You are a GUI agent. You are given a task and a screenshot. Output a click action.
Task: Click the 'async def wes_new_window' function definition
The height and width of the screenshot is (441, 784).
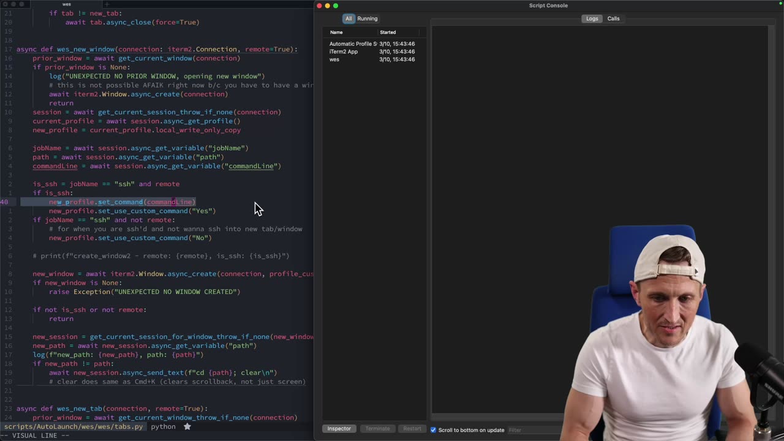(157, 49)
